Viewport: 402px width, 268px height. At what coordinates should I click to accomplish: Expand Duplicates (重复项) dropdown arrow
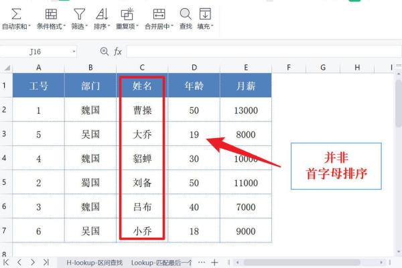point(137,25)
